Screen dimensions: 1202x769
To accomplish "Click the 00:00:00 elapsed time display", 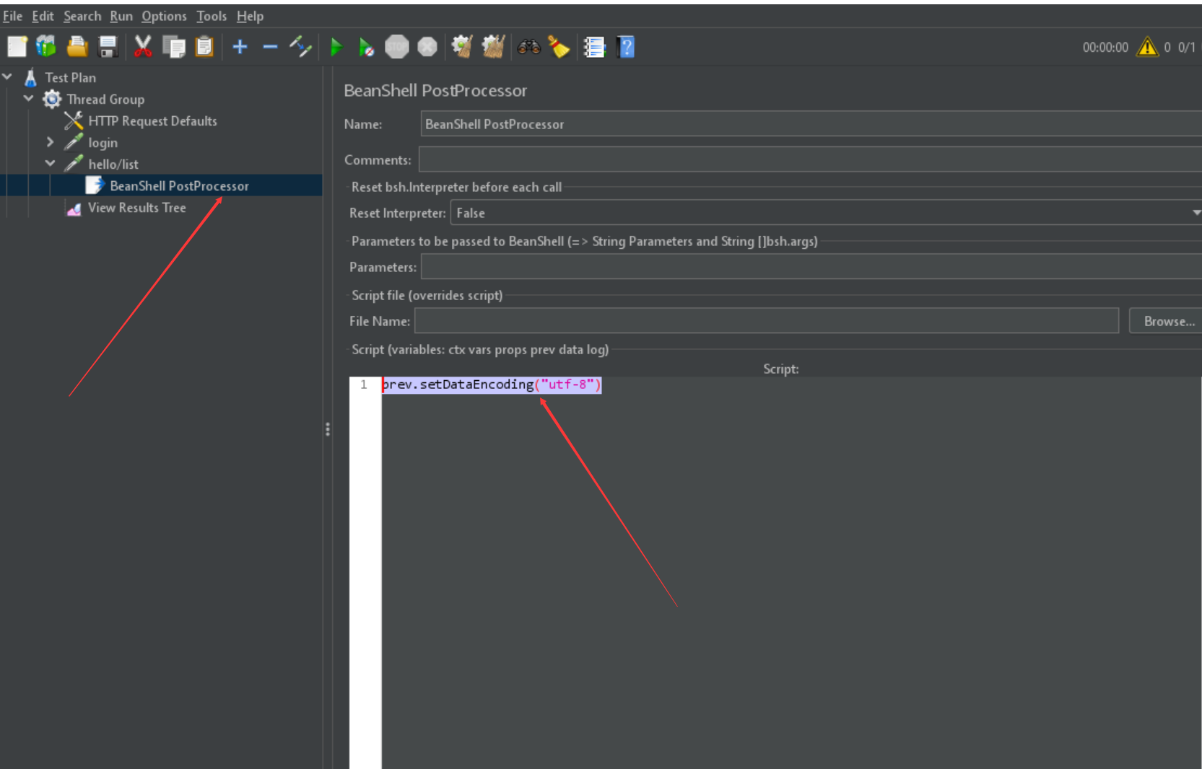I will (1105, 48).
